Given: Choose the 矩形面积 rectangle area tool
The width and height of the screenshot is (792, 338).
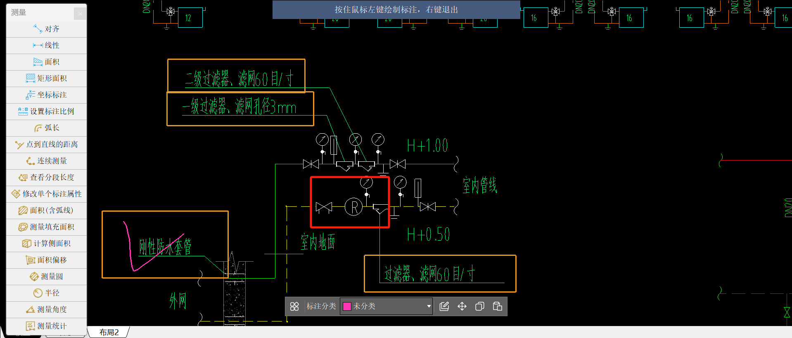Looking at the screenshot, I should point(46,78).
